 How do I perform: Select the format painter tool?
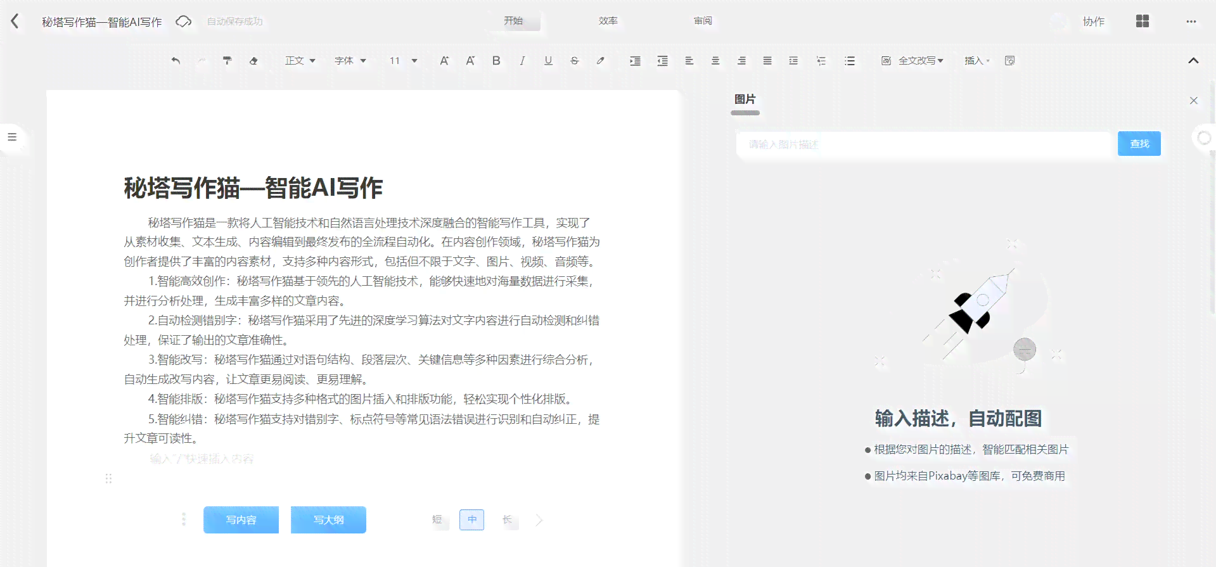coord(227,61)
